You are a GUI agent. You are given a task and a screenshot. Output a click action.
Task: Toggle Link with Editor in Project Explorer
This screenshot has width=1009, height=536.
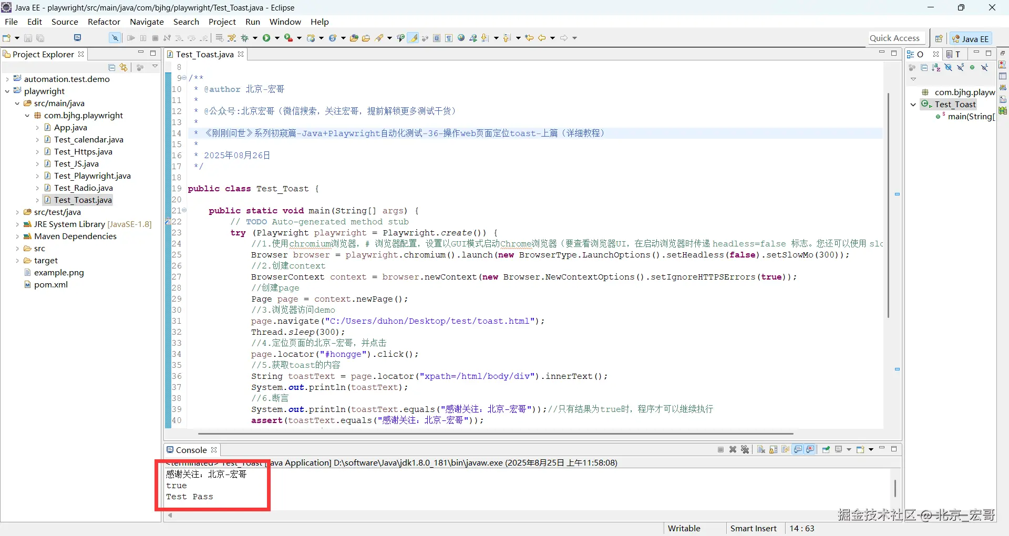pos(123,67)
